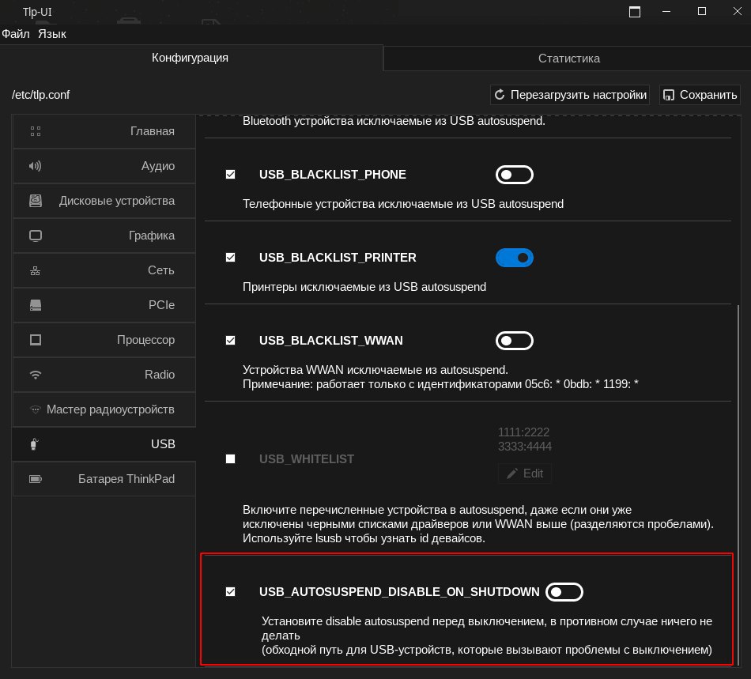This screenshot has height=679, width=751.
Task: Click Edit for USB_WHITELIST
Action: (524, 473)
